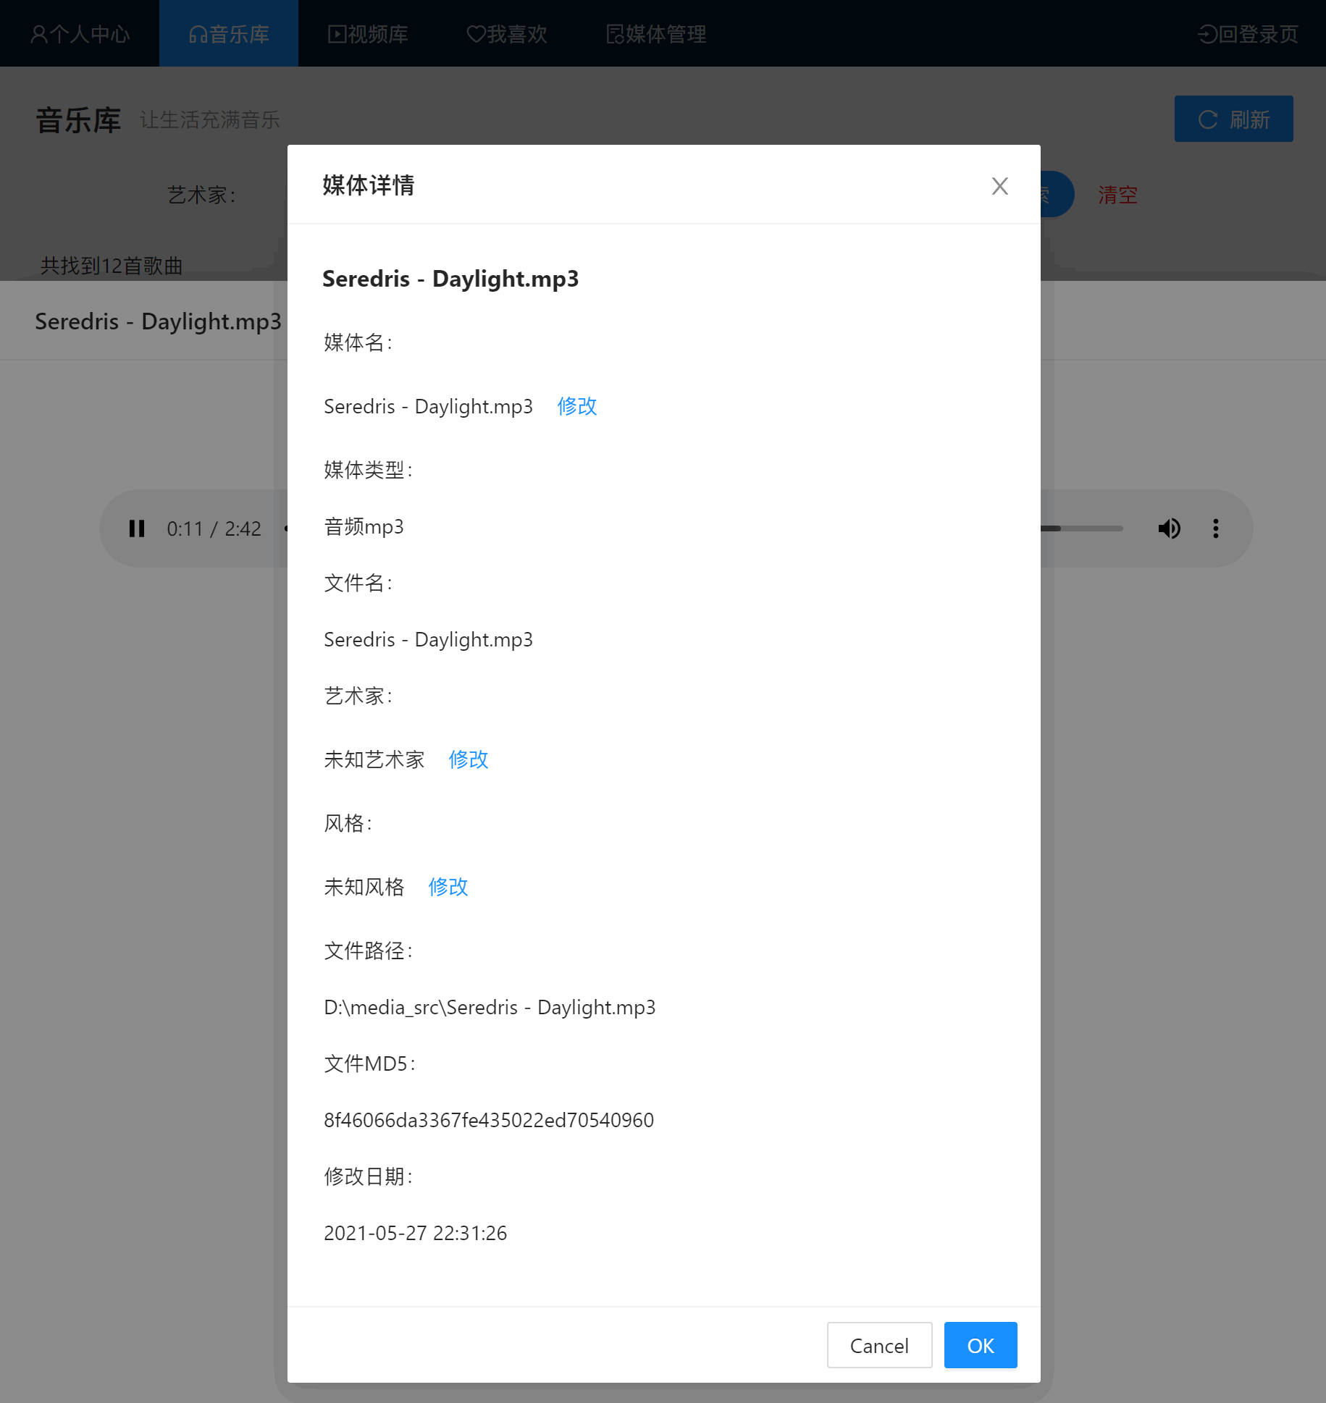
Task: Close the 媒体详情 dialog with X
Action: (x=999, y=186)
